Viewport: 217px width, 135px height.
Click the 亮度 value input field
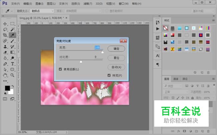tap(97, 48)
